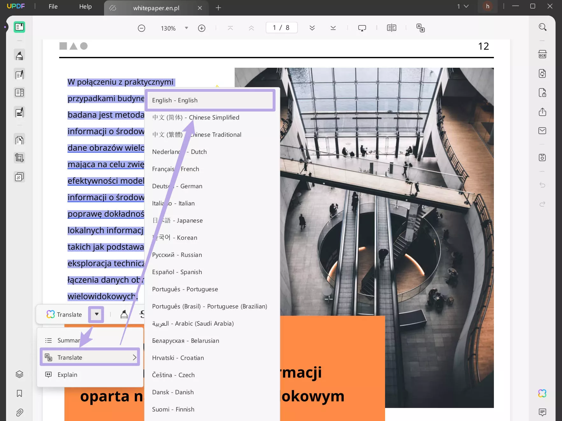
Task: Select English - English translation language
Action: [x=210, y=100]
